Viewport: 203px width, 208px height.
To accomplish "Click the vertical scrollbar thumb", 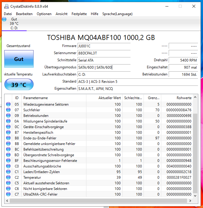I will point(195,153).
